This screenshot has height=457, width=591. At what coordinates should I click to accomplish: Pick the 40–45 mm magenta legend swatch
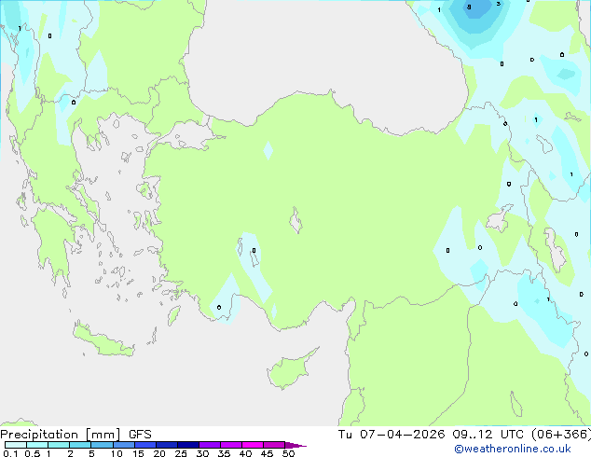[253, 445]
